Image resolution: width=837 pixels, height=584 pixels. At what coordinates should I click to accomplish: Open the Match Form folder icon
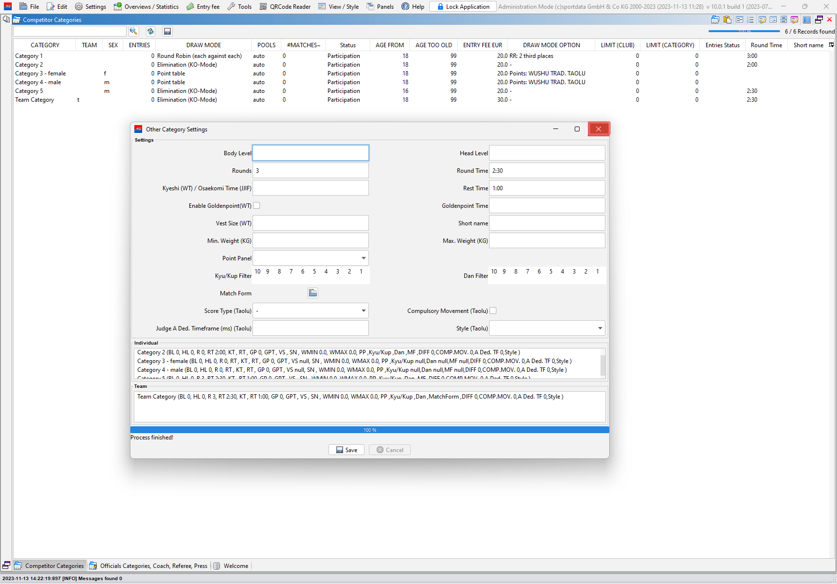pyautogui.click(x=313, y=293)
